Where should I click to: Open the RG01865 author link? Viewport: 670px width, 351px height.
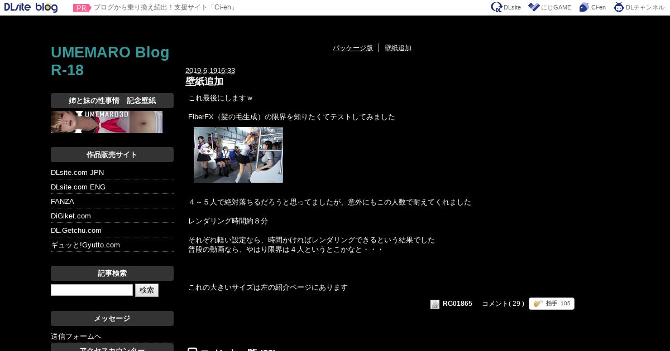click(x=457, y=304)
